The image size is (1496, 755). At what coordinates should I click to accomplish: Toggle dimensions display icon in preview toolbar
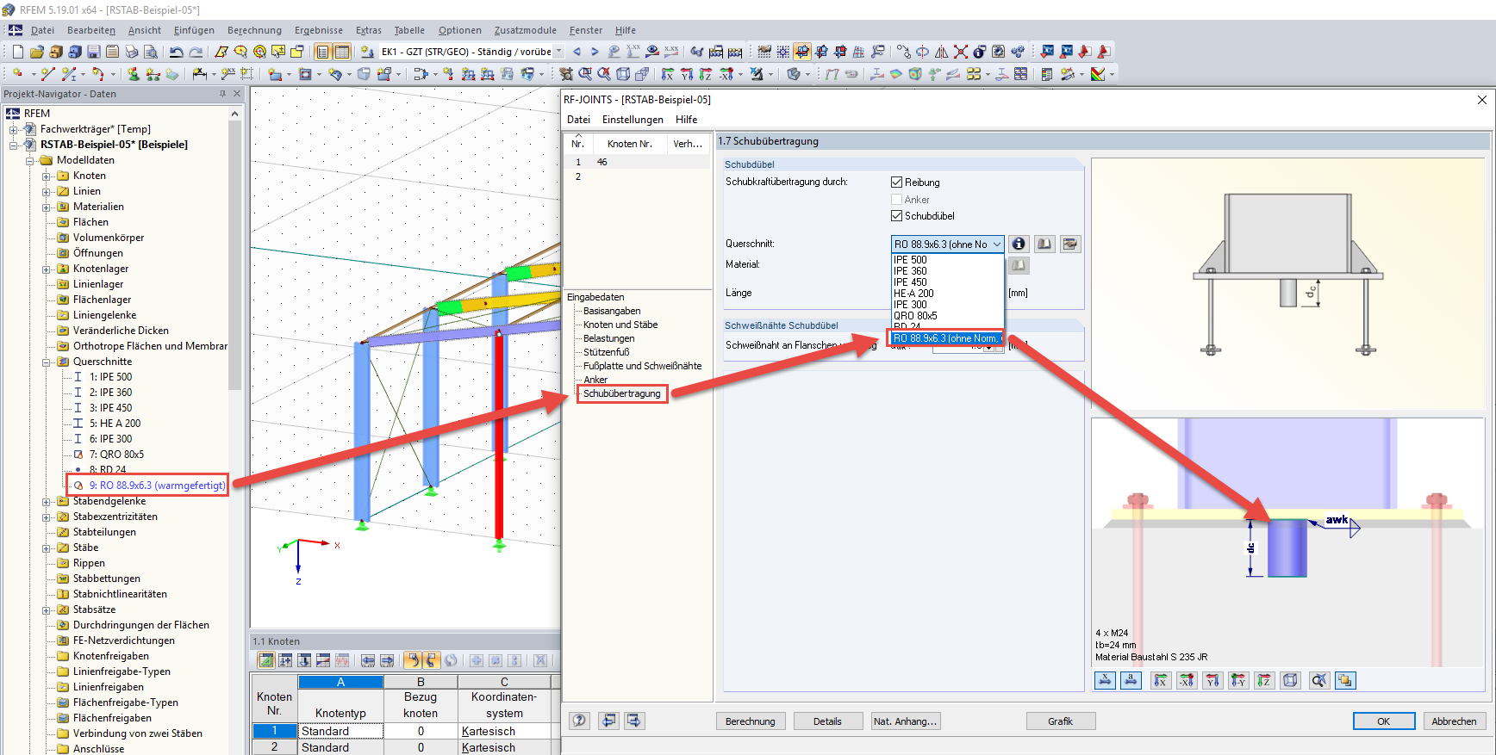click(x=1105, y=681)
